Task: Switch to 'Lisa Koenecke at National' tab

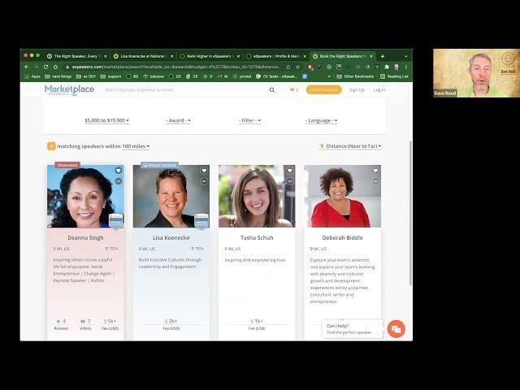Action: pyautogui.click(x=142, y=56)
